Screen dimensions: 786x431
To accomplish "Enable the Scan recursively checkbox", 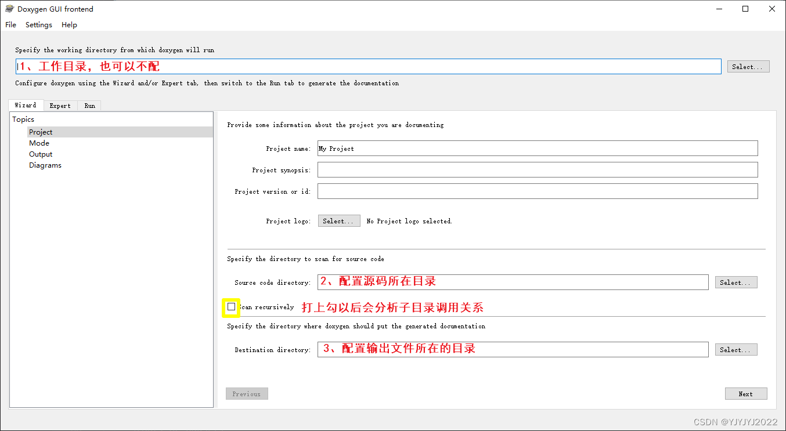I will coord(231,306).
